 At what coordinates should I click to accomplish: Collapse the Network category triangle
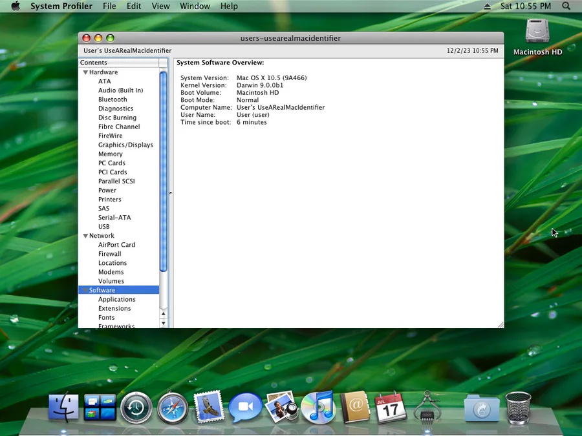pos(85,236)
